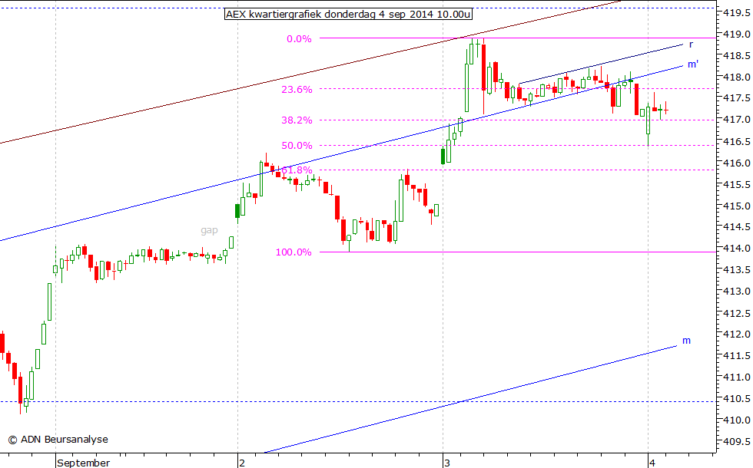
Task: Click the 418.0 price axis value
Action: [x=736, y=77]
